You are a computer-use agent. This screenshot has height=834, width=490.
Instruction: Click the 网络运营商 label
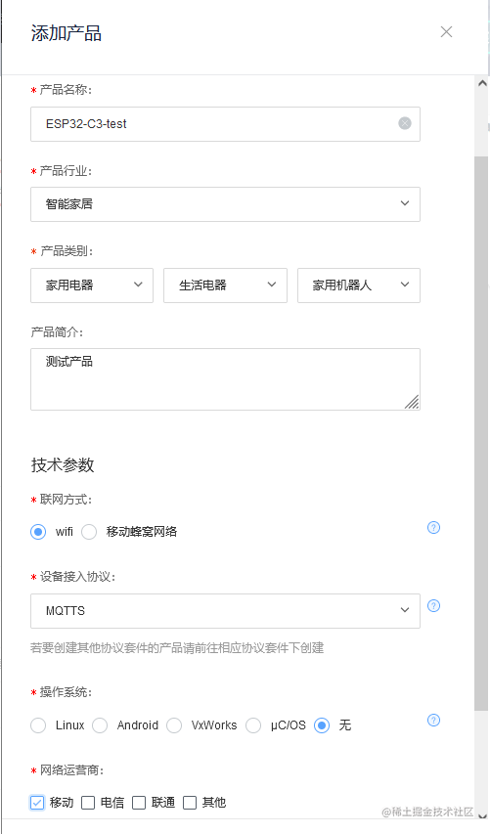71,770
